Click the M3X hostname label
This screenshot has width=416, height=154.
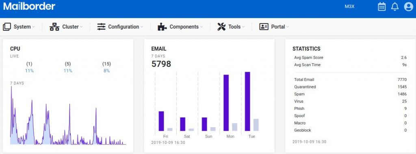tap(349, 6)
